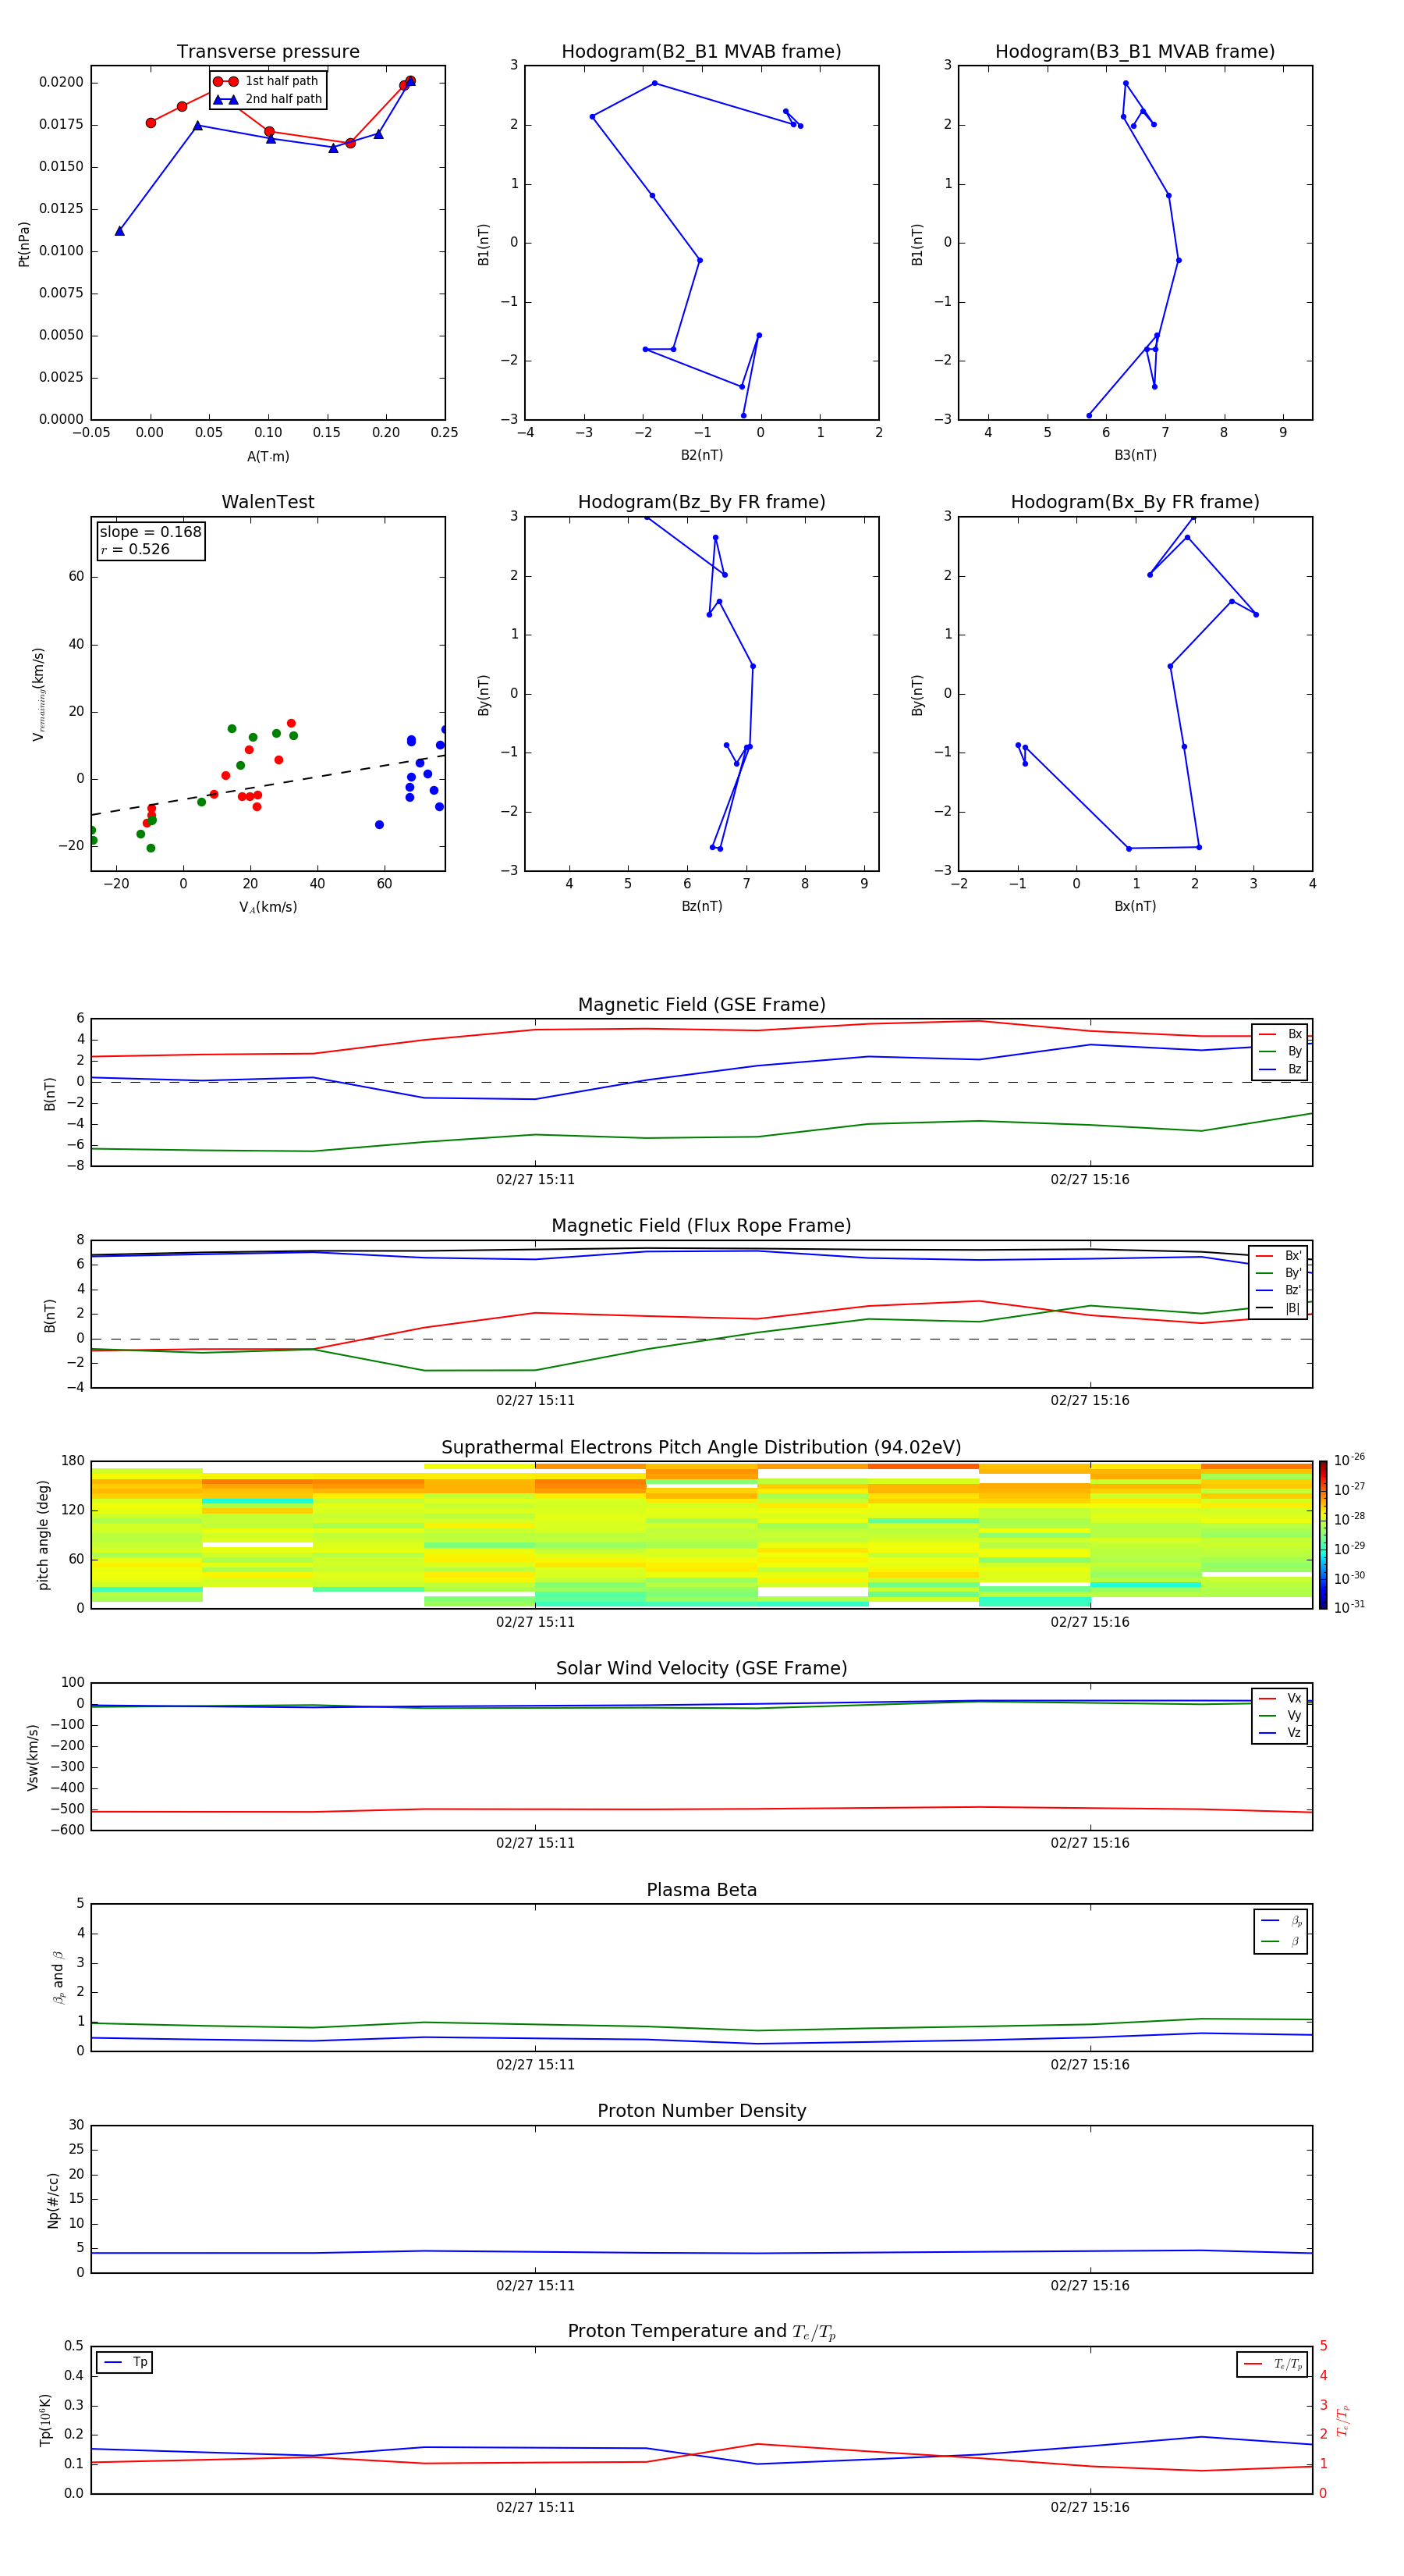Click the "10^-26" colorbar tick label
Viewport: 1404px width, 2576px height.
click(1350, 1460)
